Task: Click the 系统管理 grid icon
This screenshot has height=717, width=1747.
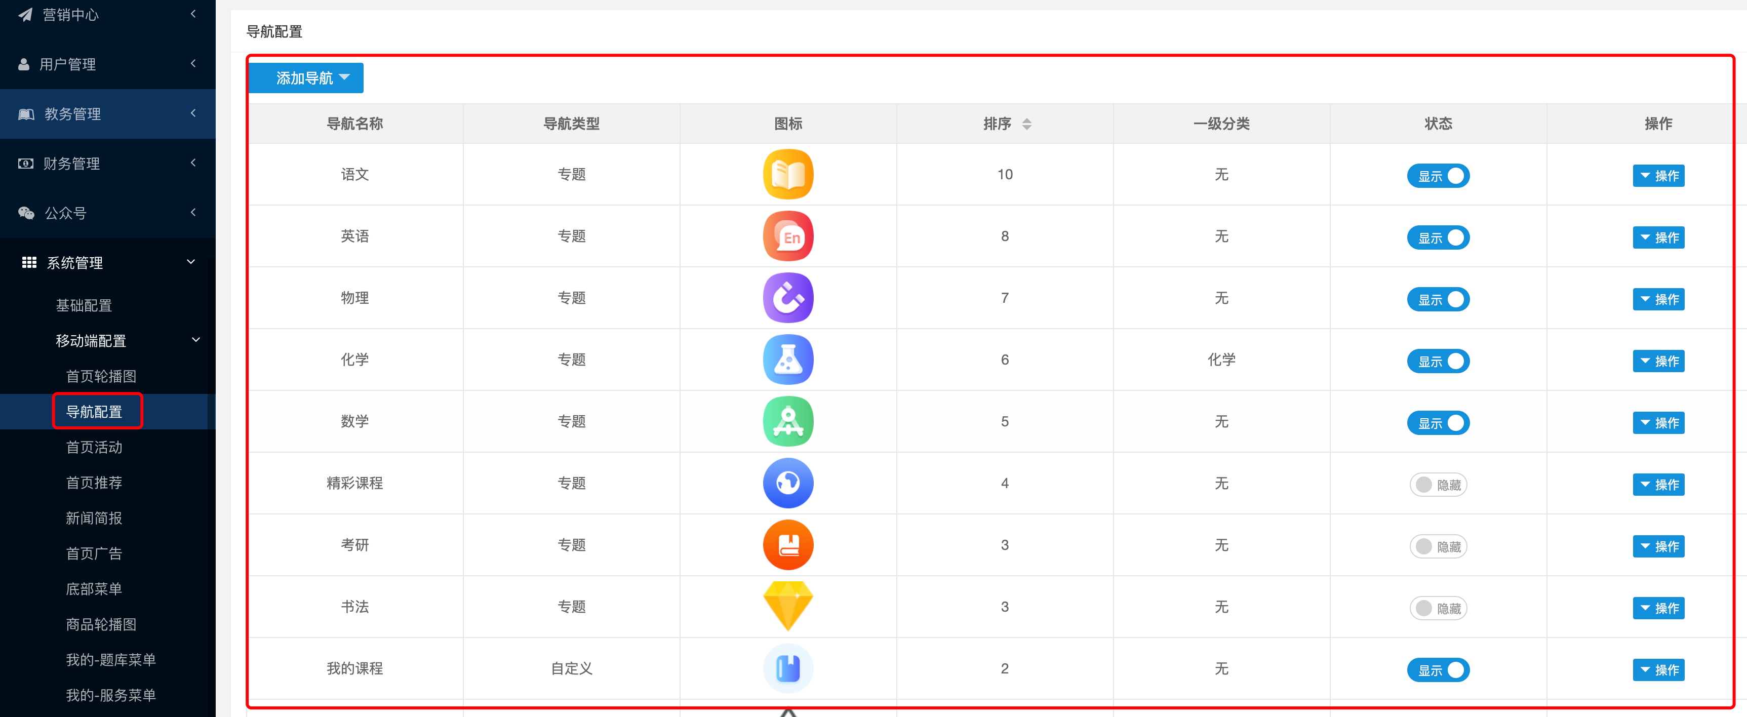Action: click(29, 262)
